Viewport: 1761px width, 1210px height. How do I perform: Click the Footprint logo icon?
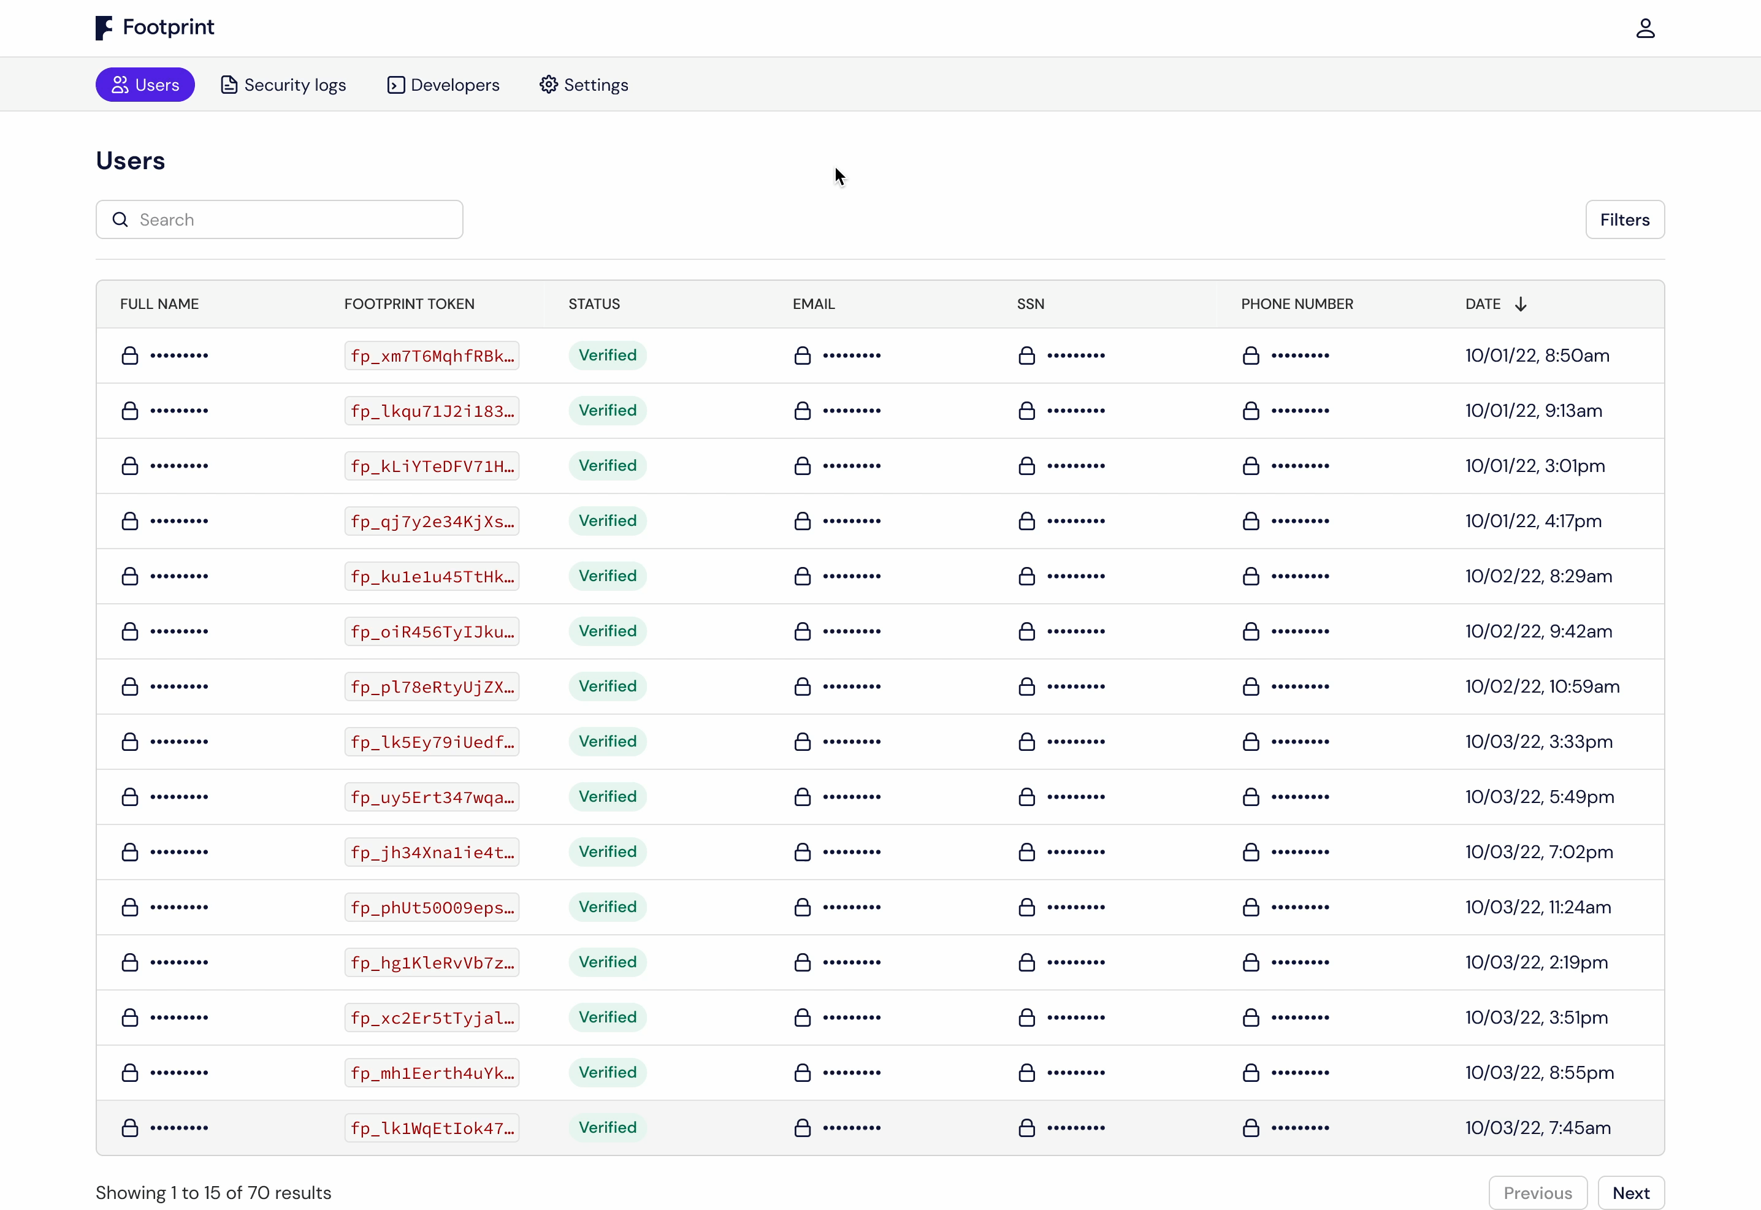click(104, 28)
